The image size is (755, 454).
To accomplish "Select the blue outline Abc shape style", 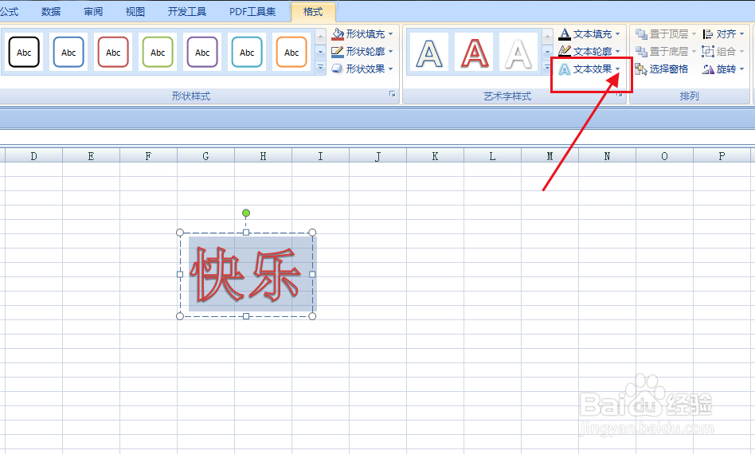I will tap(68, 52).
